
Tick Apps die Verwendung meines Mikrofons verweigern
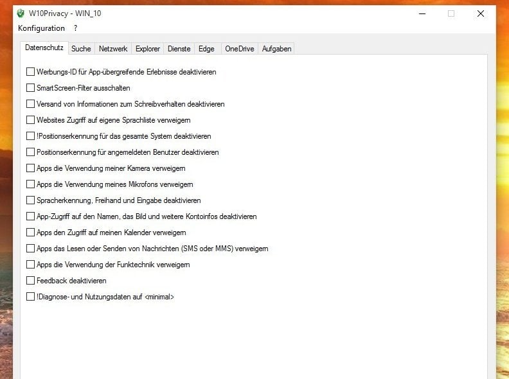(x=30, y=184)
